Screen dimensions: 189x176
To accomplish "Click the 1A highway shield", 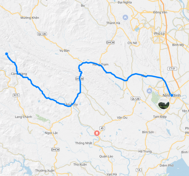I will coord(139,170).
